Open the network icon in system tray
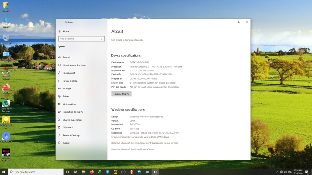 [281, 172]
